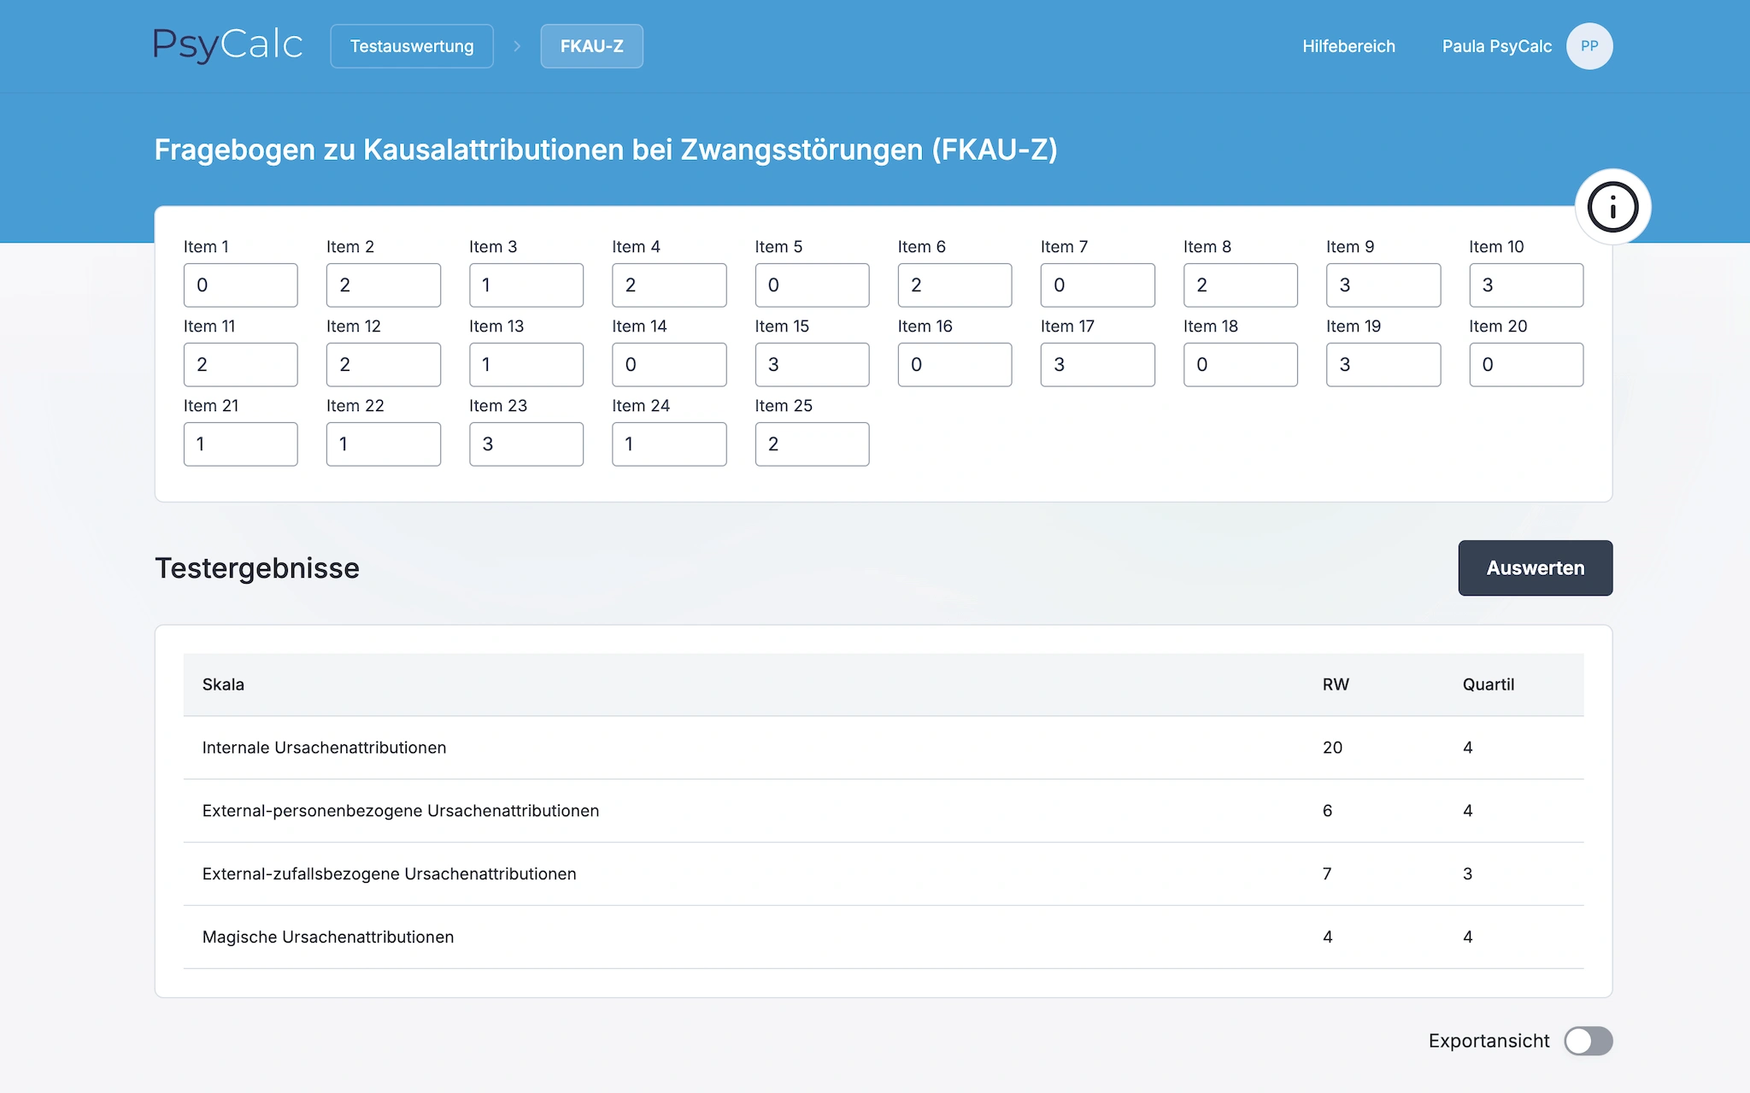The width and height of the screenshot is (1750, 1093).
Task: Click the Auswerten button
Action: [x=1536, y=567]
